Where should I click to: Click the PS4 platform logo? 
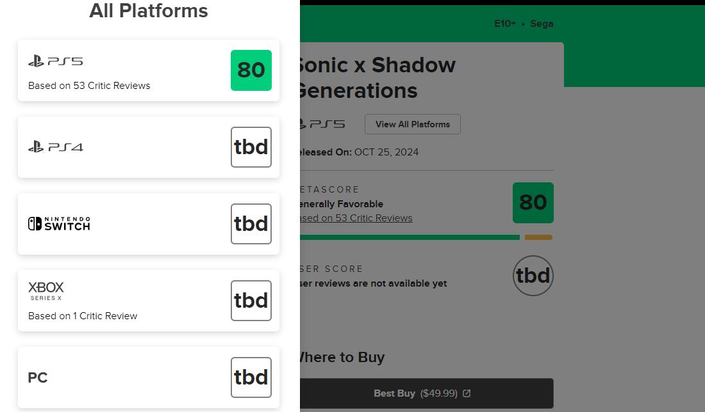point(56,147)
